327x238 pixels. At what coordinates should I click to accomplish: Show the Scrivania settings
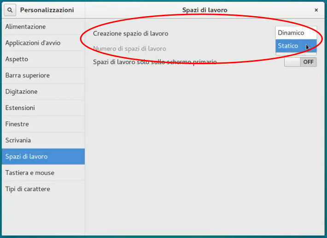coord(18,140)
